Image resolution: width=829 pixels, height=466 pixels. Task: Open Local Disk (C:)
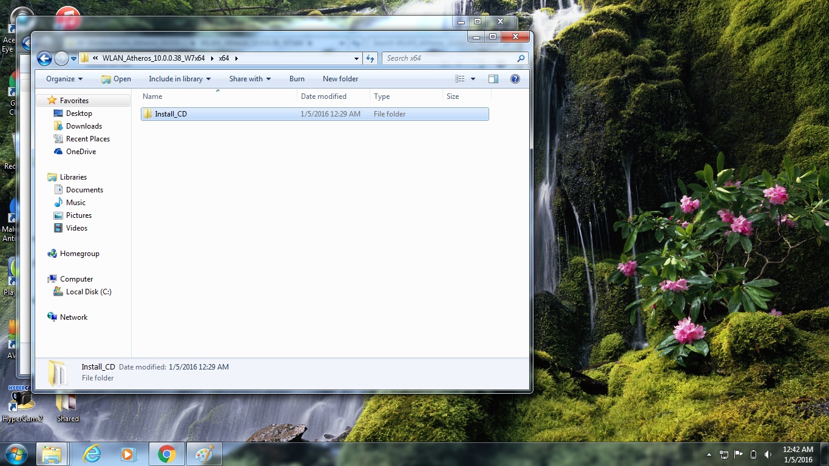89,292
